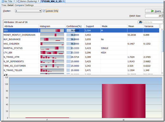This screenshot has height=122, width=165.
Task: Click the F bar in chart
Action: pos(47,118)
